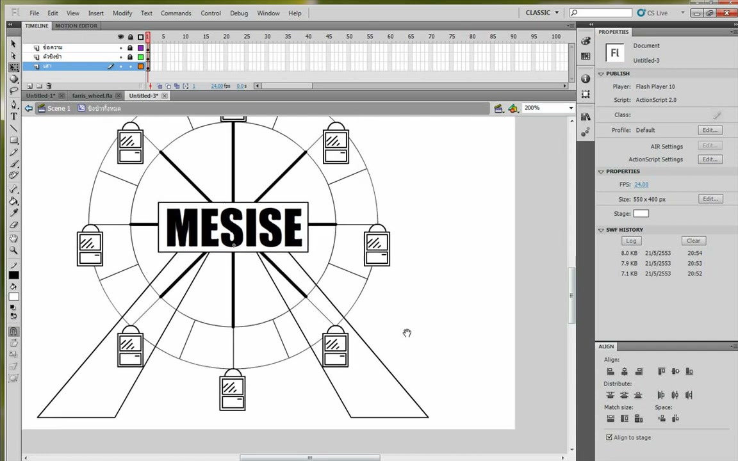Open the Modify menu
This screenshot has width=738, height=461.
(122, 13)
